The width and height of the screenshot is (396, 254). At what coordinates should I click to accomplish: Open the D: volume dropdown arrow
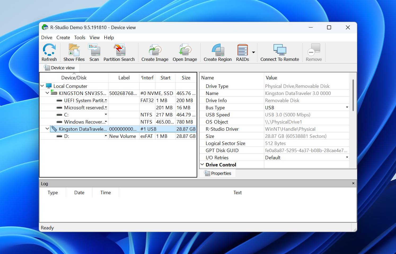106,136
